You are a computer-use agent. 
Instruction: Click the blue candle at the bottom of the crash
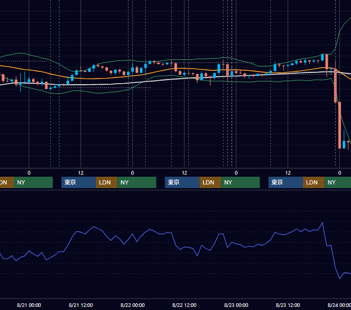[344, 144]
